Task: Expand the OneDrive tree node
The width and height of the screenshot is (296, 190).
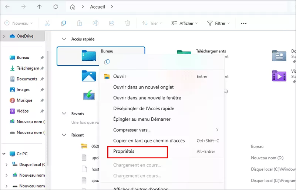Action: click(4, 36)
